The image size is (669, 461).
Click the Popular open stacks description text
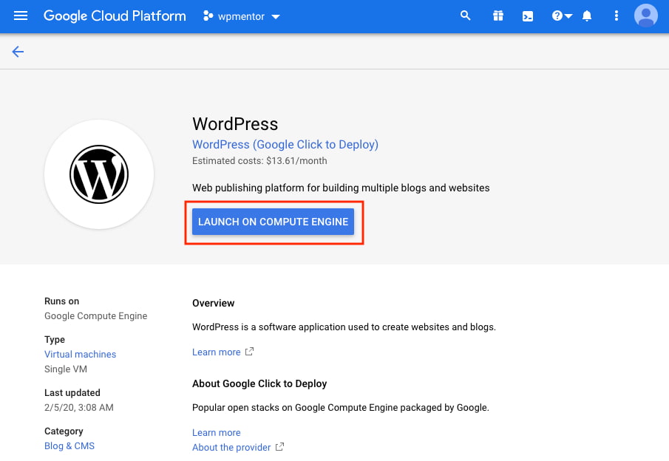[341, 408]
